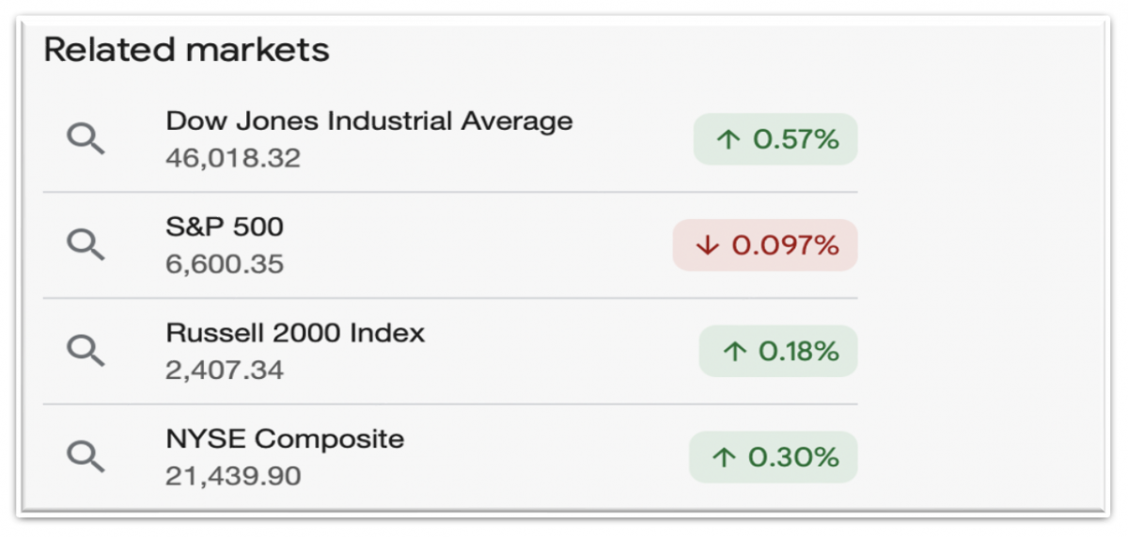
Task: Click the 0.57% percentage text
Action: (x=795, y=140)
